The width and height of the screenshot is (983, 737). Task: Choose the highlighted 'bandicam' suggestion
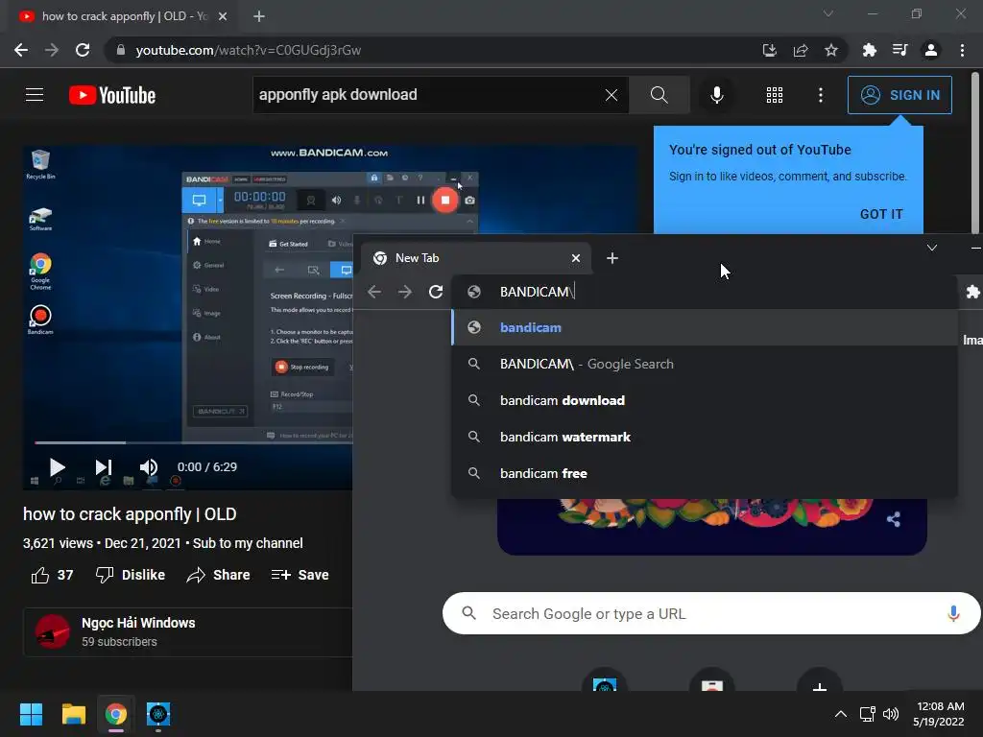704,327
